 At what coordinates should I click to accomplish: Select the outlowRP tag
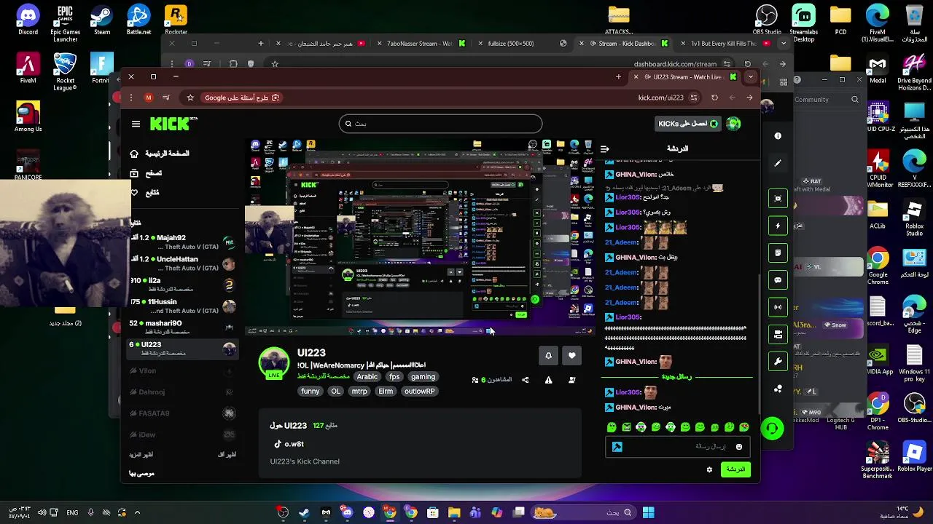pyautogui.click(x=420, y=392)
